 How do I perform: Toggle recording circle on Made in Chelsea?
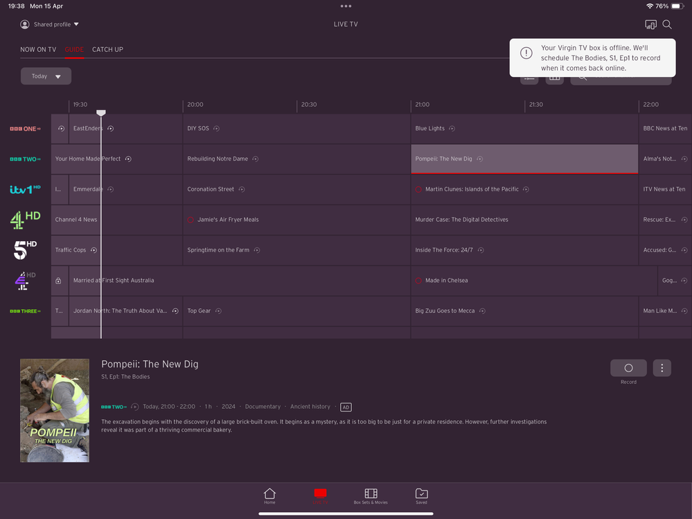pos(418,281)
